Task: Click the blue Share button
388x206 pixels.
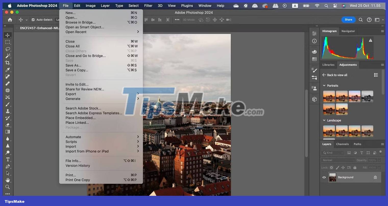Action: [x=348, y=19]
